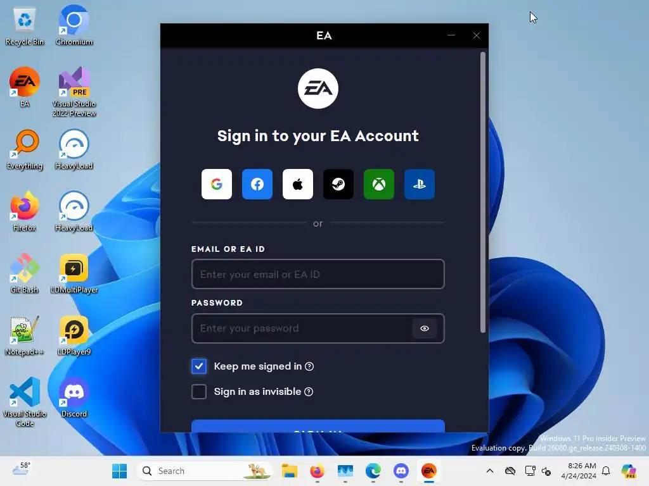Click the EA window vertical scrollbar
This screenshot has width=649, height=486.
pyautogui.click(x=482, y=192)
